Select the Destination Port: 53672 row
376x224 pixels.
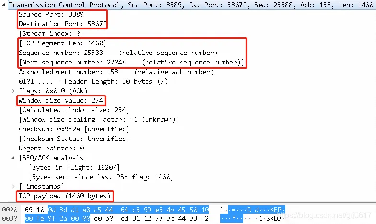63,24
